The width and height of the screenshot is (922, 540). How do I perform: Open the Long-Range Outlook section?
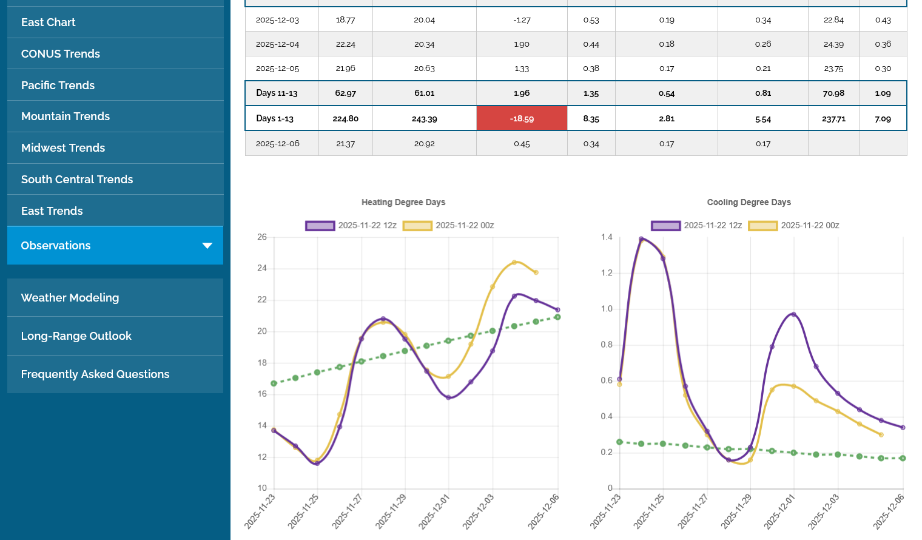click(x=76, y=336)
